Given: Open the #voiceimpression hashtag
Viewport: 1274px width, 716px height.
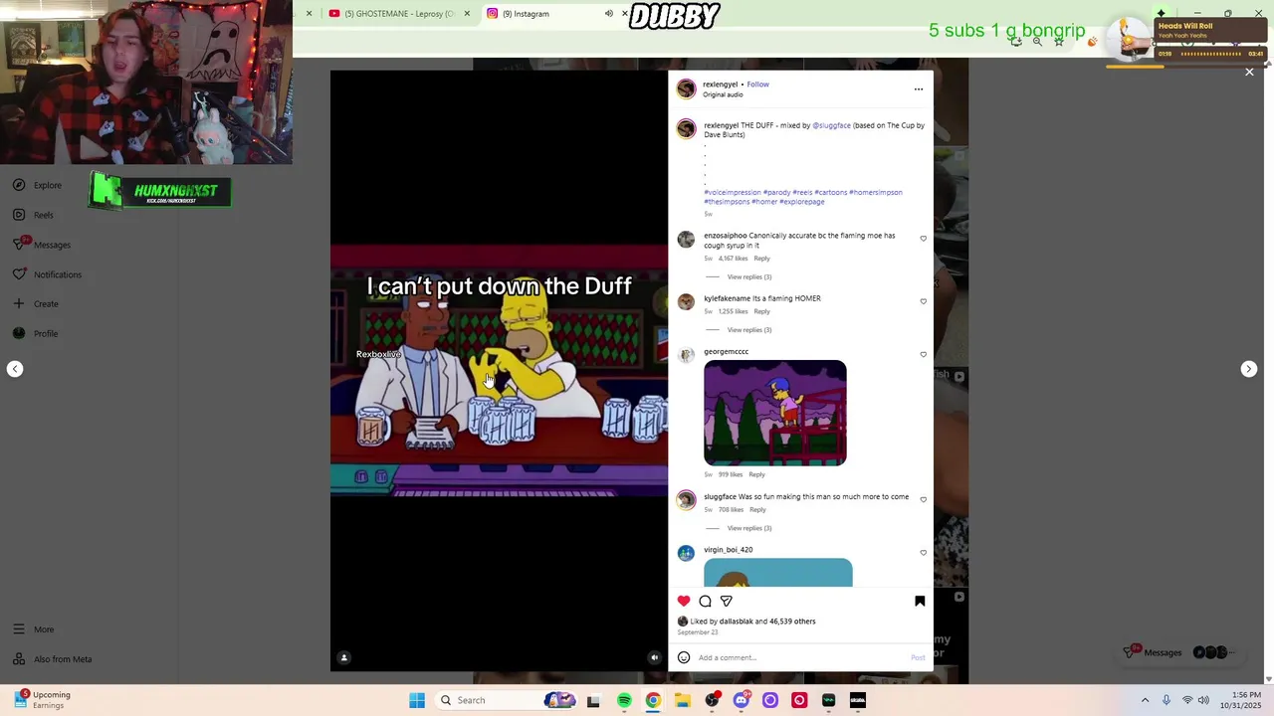Looking at the screenshot, I should tap(733, 192).
